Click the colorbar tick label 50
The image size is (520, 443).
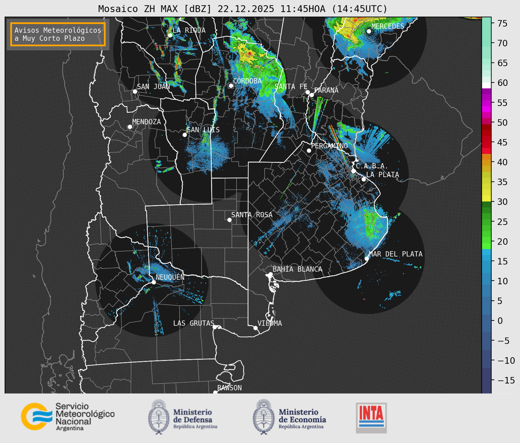pos(502,123)
